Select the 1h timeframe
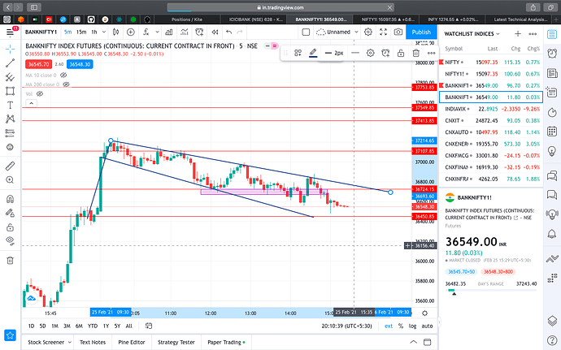 tap(94, 32)
